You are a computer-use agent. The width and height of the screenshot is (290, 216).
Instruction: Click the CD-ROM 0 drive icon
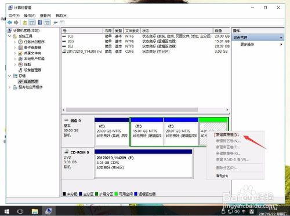(67, 151)
